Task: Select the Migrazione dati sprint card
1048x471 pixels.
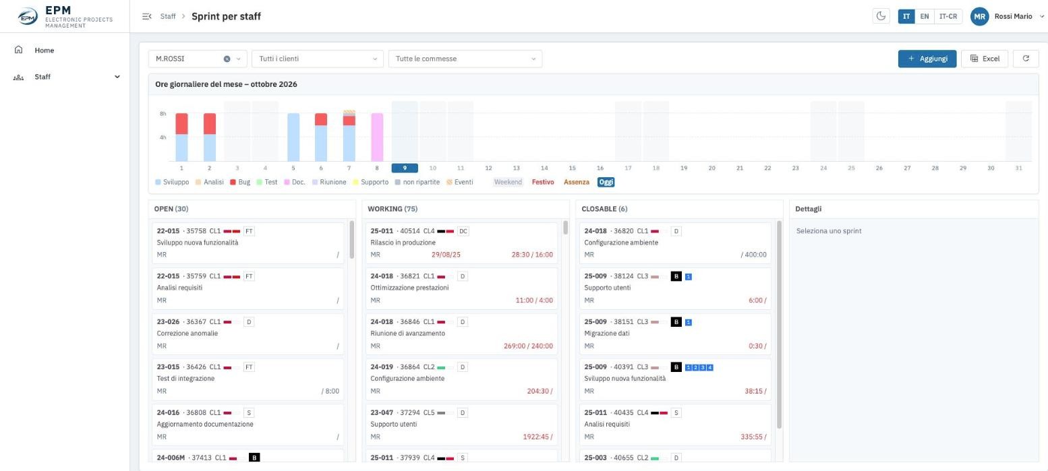Action: tap(675, 334)
